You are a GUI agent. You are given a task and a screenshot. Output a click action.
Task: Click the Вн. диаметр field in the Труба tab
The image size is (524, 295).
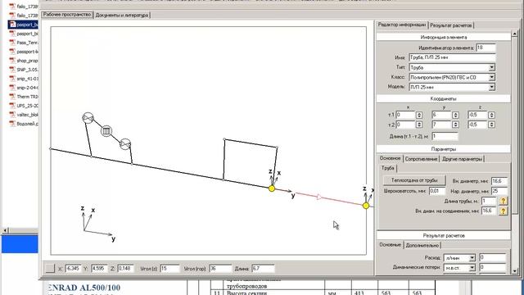coord(499,181)
